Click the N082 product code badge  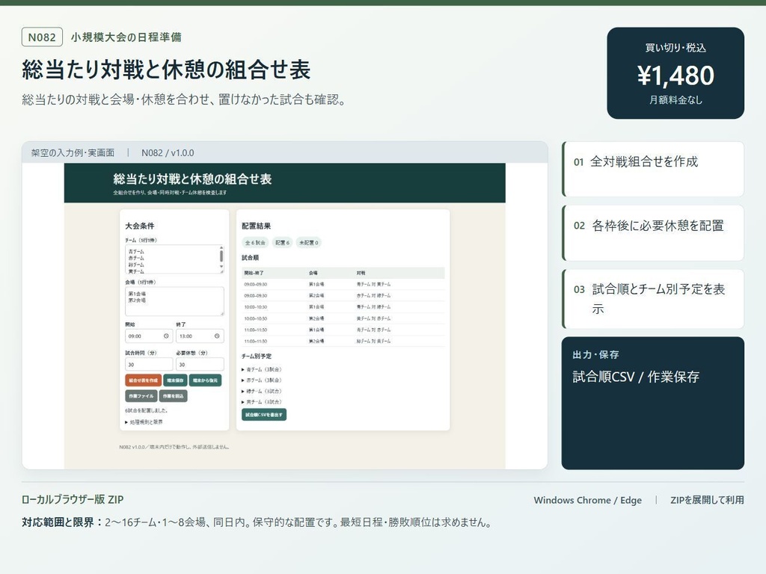(x=42, y=37)
